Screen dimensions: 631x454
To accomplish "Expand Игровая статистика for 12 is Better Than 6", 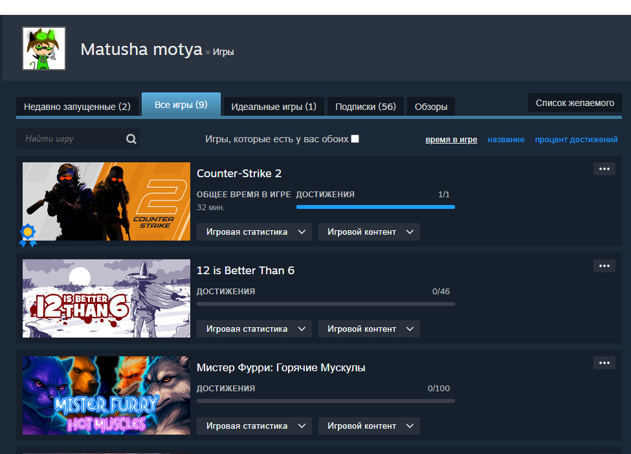I will [254, 329].
